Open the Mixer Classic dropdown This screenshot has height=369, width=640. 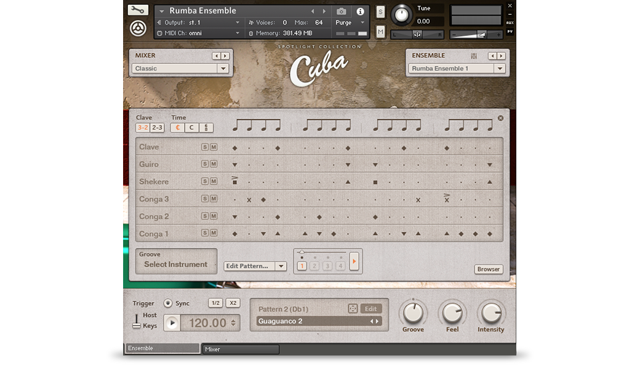pyautogui.click(x=180, y=68)
